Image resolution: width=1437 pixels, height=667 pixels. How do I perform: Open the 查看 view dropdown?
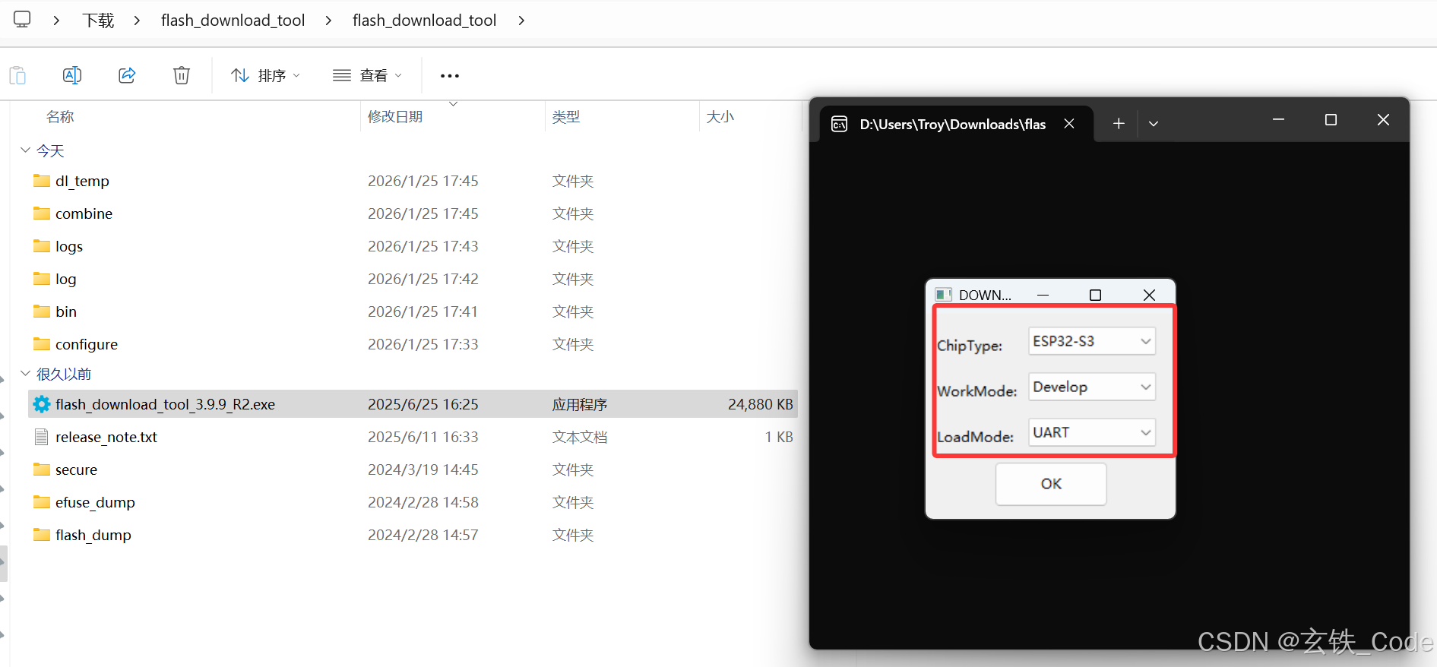click(368, 75)
